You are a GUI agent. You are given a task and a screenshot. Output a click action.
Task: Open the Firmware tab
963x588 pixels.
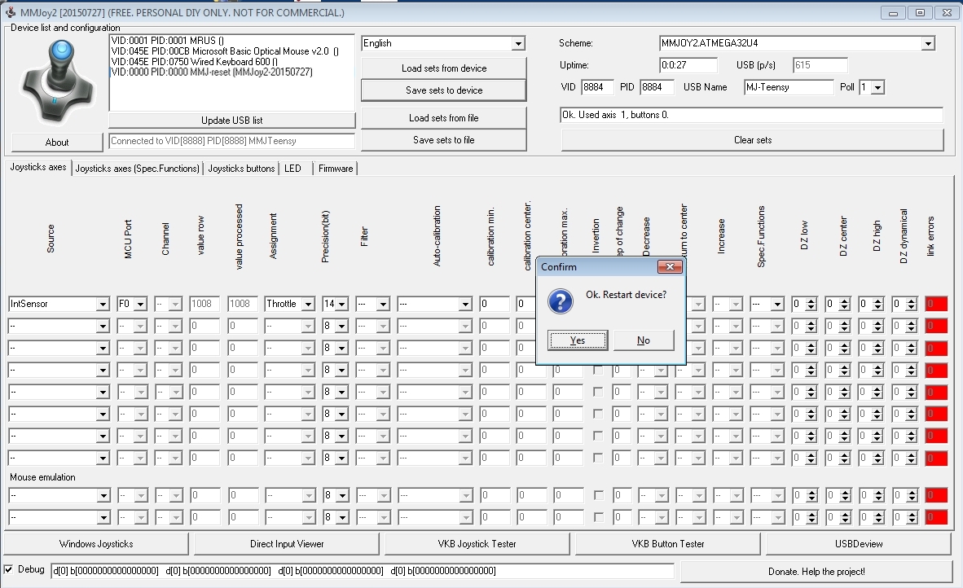[336, 169]
